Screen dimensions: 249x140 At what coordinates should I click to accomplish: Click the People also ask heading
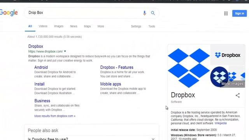(43, 131)
